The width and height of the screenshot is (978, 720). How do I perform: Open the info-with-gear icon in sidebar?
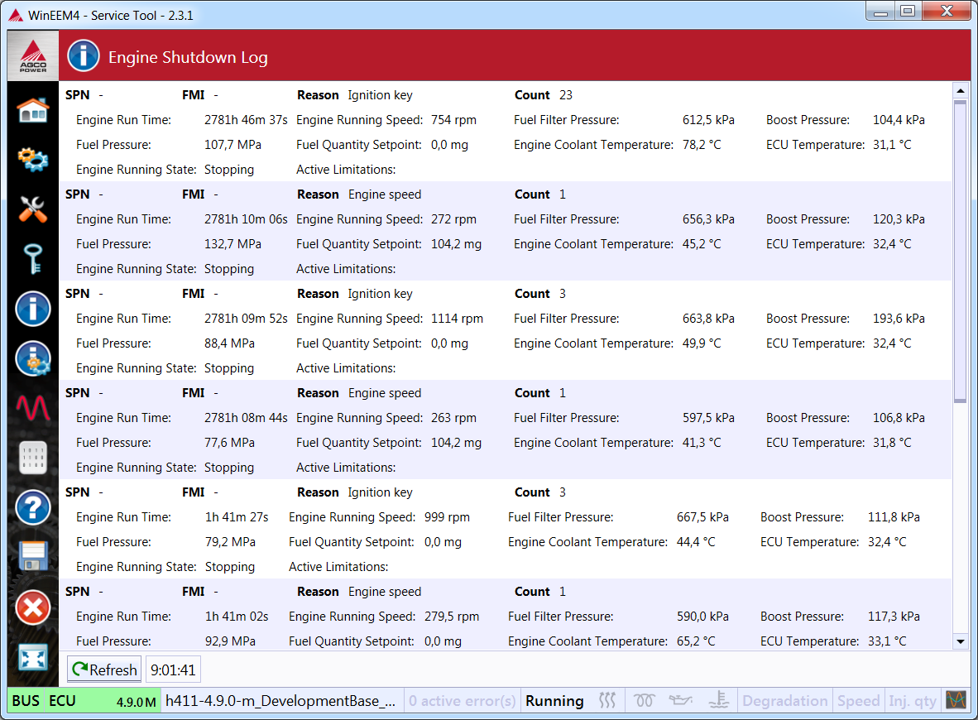(33, 359)
